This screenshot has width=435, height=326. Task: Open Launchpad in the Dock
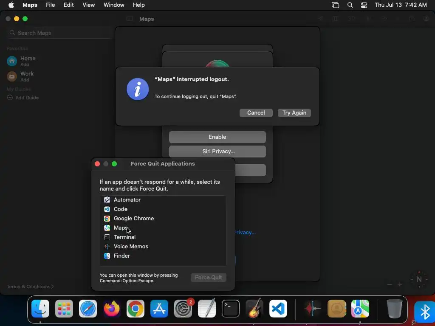pos(64,309)
